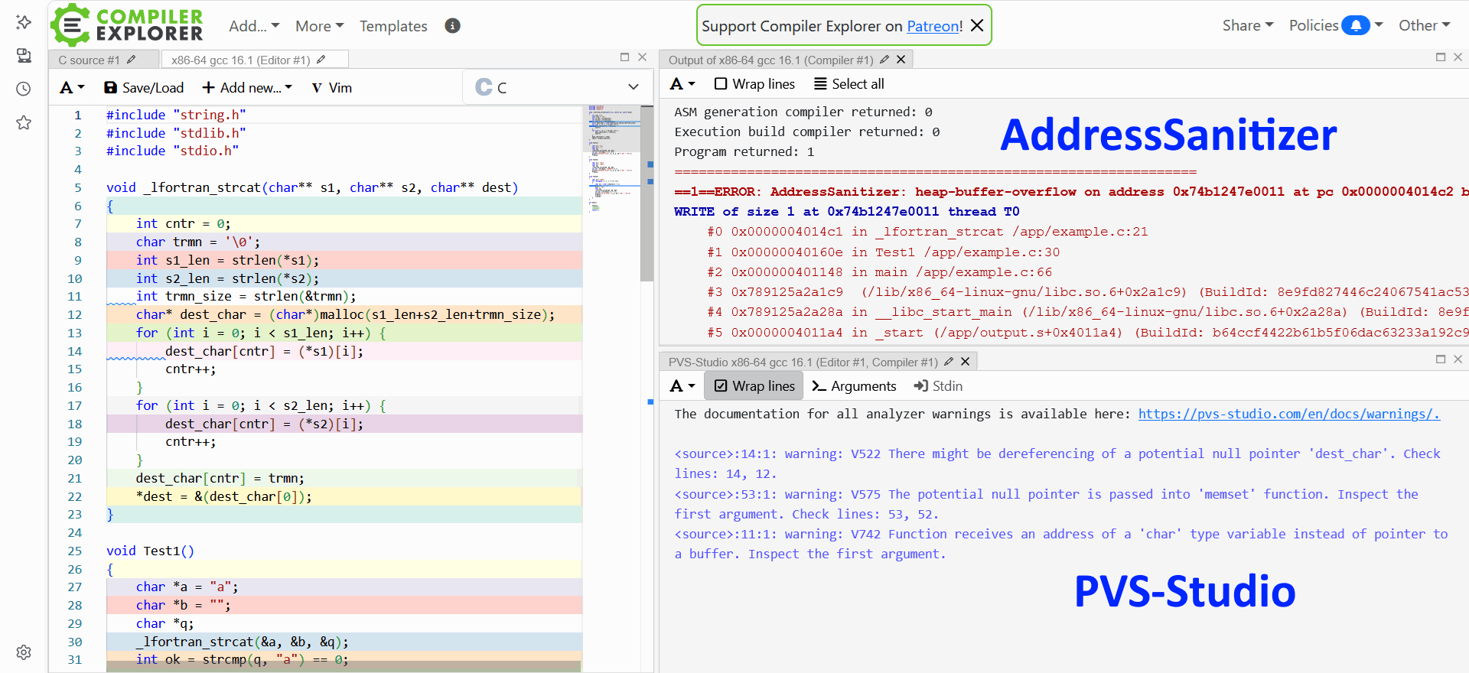Open Arguments in PVS-Studio toolbar

point(854,386)
